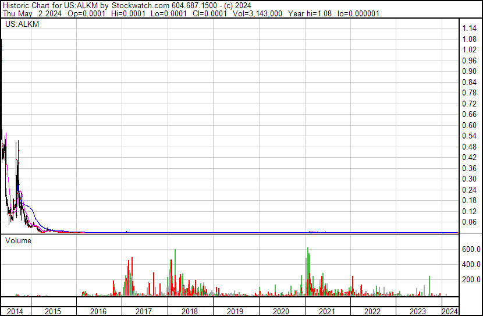The image size is (483, 316).
Task: Click the 1.02 price axis value
Action: click(470, 50)
